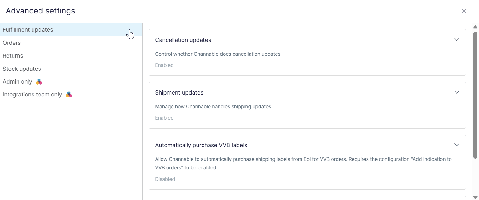Close the Advanced settings dialog

[464, 11]
